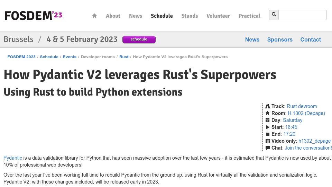
Task: Click the magnifier search icon button
Action: (x=274, y=15)
